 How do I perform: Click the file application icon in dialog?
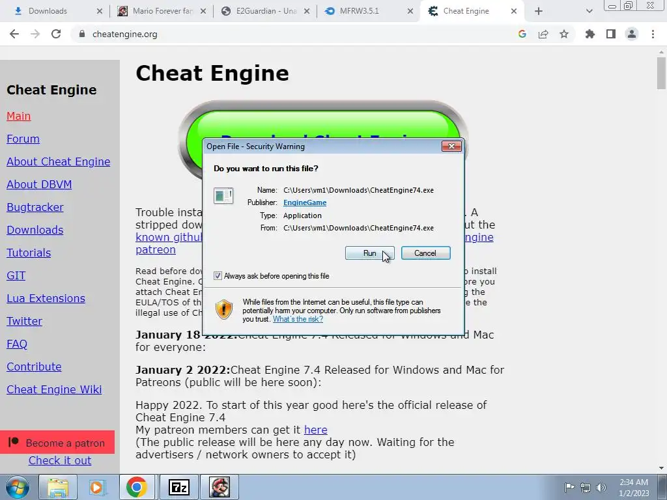223,195
